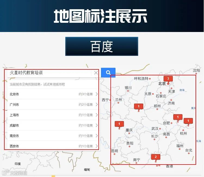Select the 兰州 city label
Screen dimensions: 204x177
[x=119, y=100]
